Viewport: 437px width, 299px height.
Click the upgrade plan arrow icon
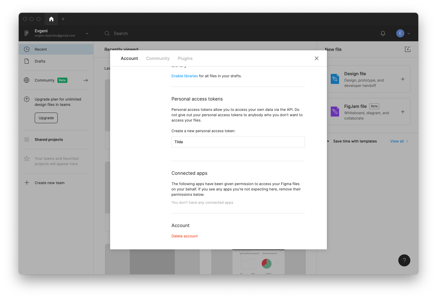point(27,99)
